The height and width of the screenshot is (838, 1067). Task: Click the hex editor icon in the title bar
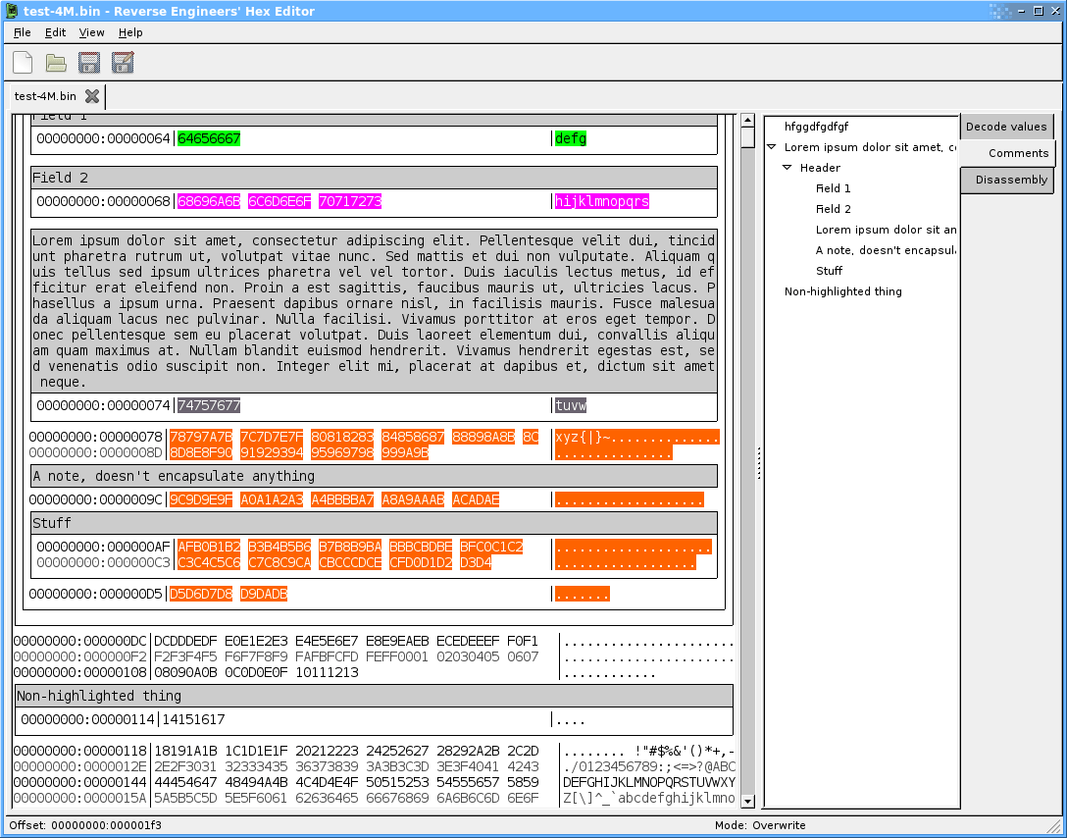[10, 11]
